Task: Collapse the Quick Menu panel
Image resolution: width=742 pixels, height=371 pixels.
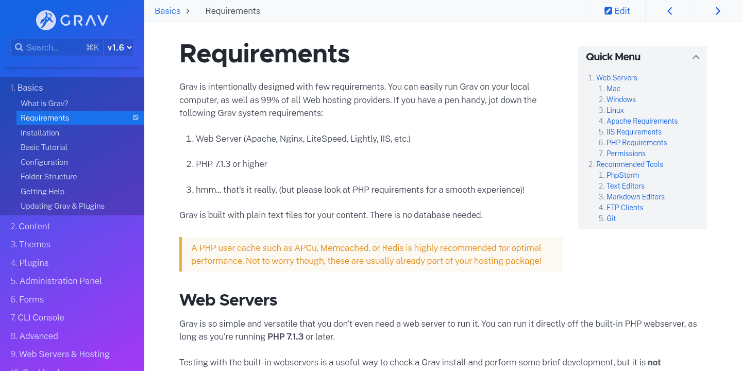Action: click(x=696, y=57)
